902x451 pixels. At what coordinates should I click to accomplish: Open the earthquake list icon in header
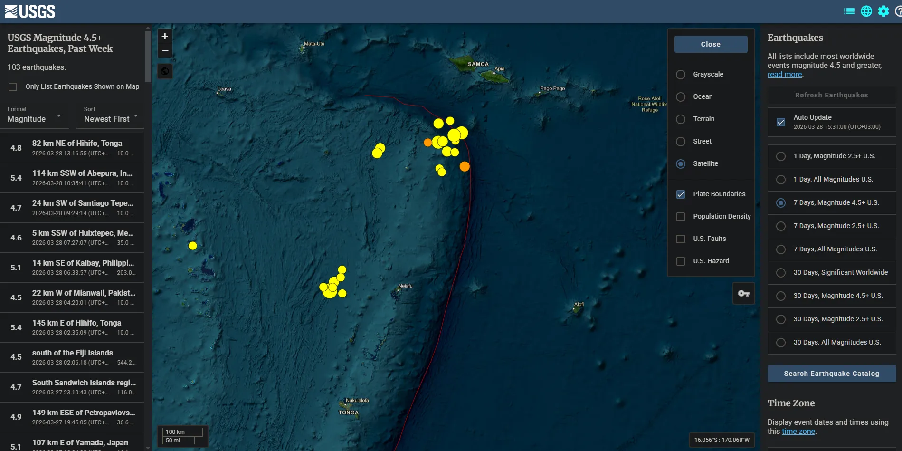click(x=849, y=11)
